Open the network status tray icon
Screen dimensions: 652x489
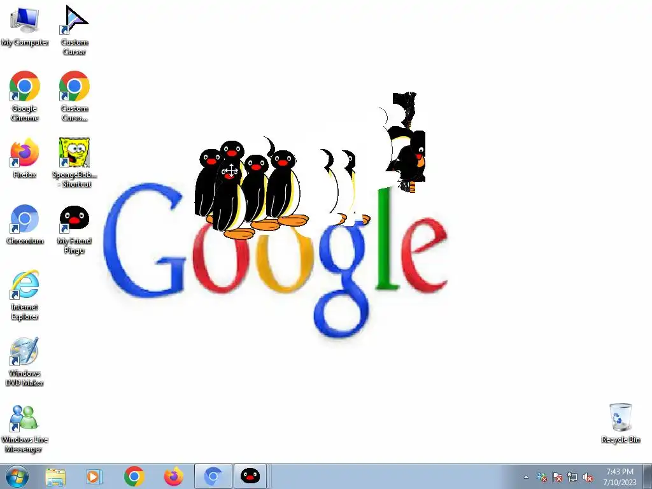pos(572,478)
